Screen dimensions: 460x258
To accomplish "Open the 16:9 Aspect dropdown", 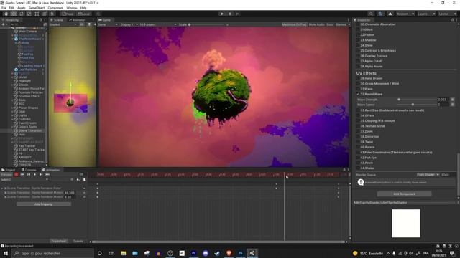I will [158, 24].
